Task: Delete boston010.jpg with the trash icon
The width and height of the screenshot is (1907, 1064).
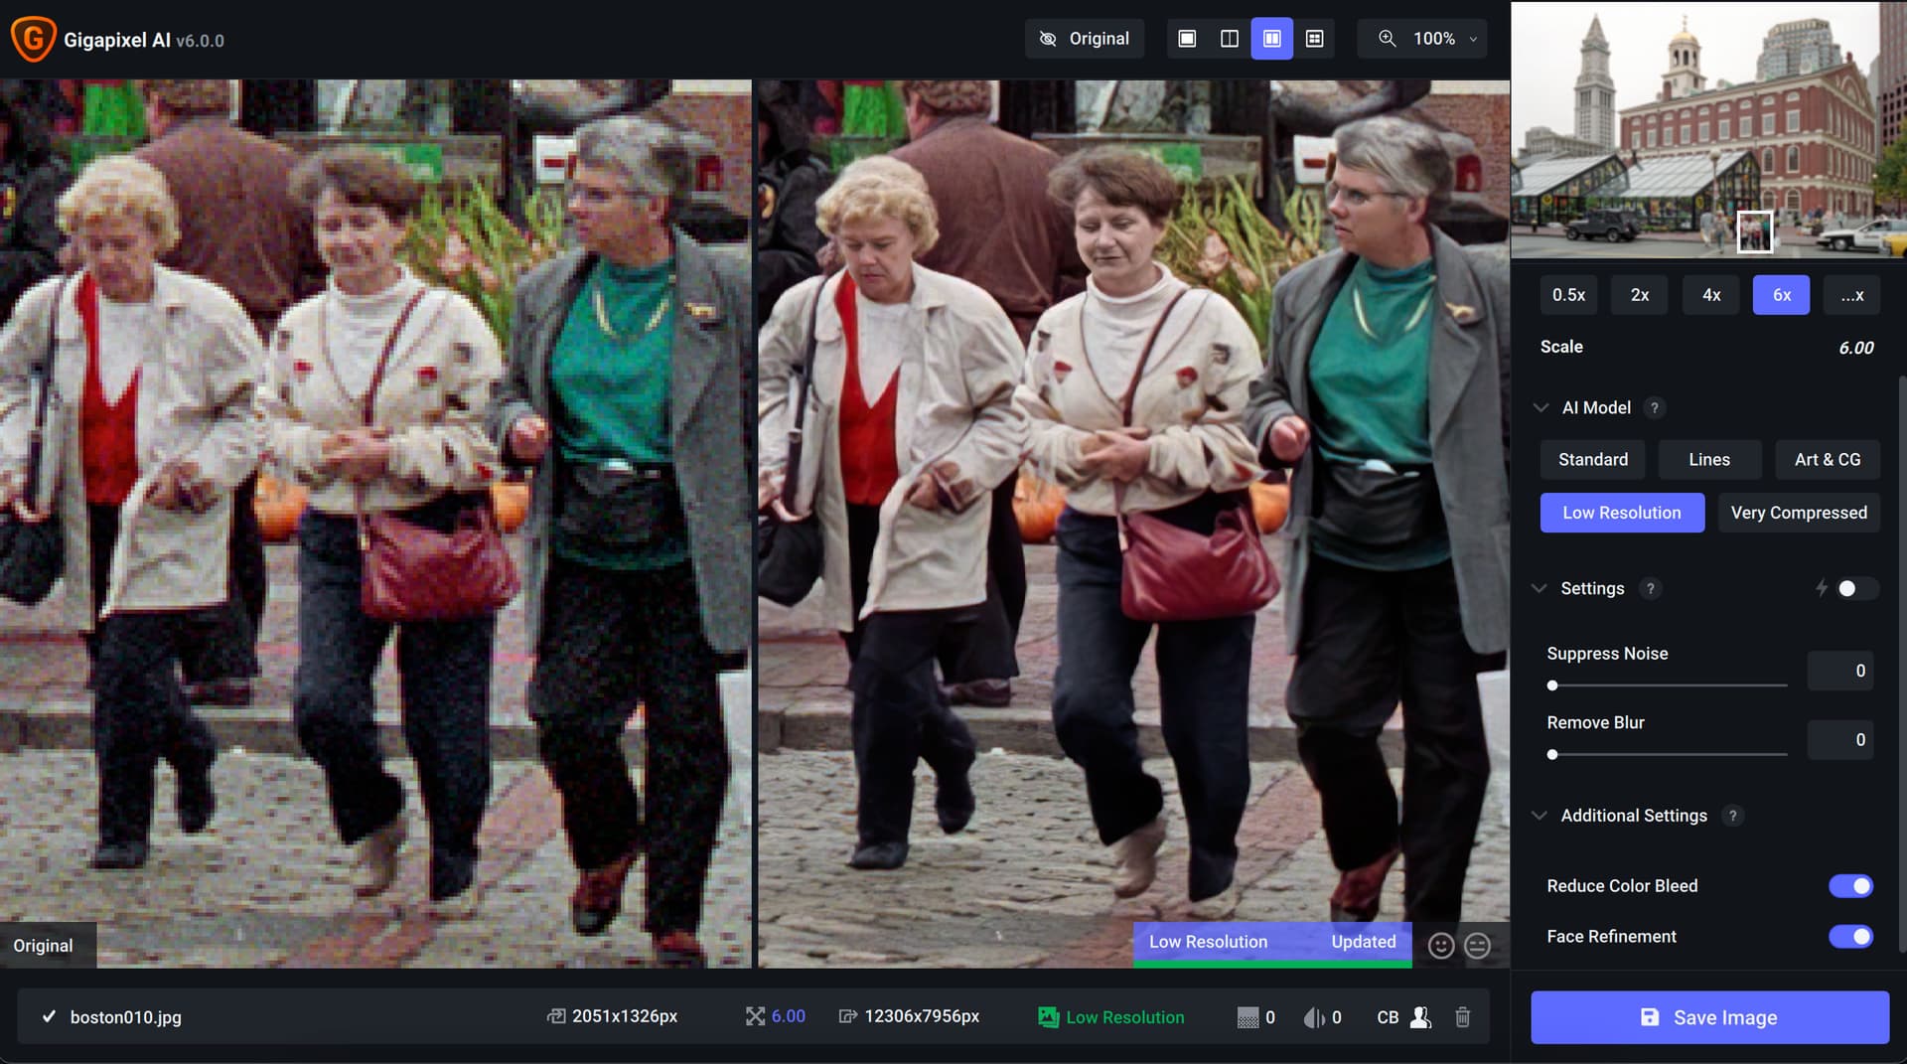Action: click(x=1462, y=1016)
